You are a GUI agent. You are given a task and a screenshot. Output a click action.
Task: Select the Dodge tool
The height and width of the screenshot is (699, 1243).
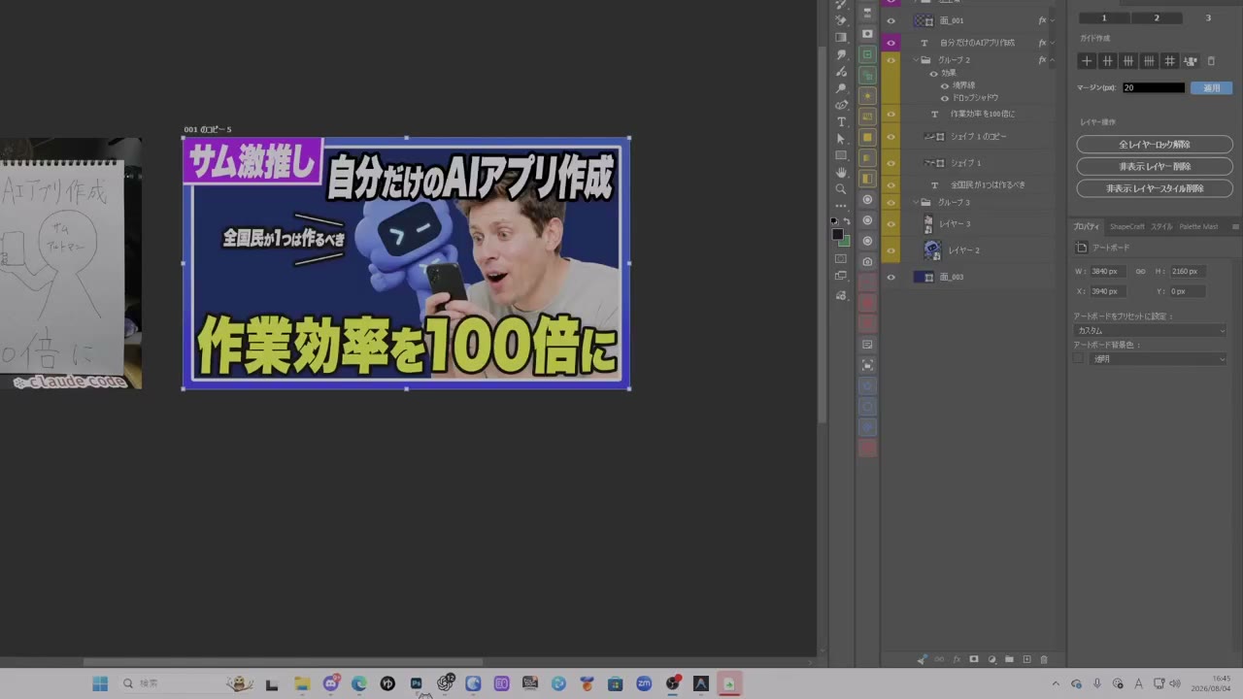coord(841,88)
